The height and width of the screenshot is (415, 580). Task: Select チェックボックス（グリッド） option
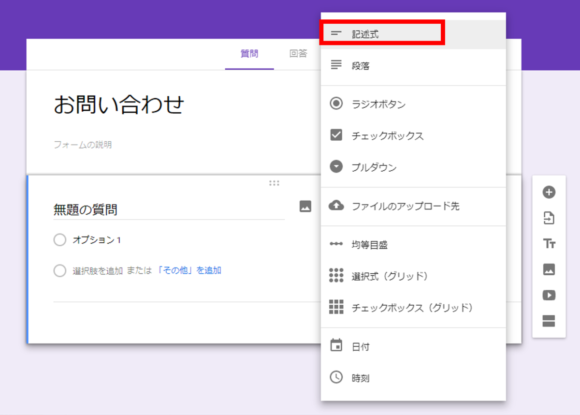pyautogui.click(x=413, y=308)
